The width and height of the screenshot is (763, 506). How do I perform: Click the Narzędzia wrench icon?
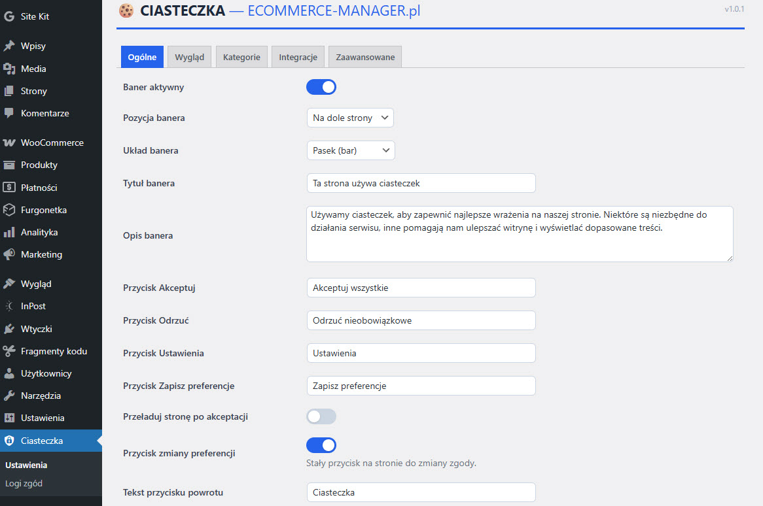click(x=9, y=396)
